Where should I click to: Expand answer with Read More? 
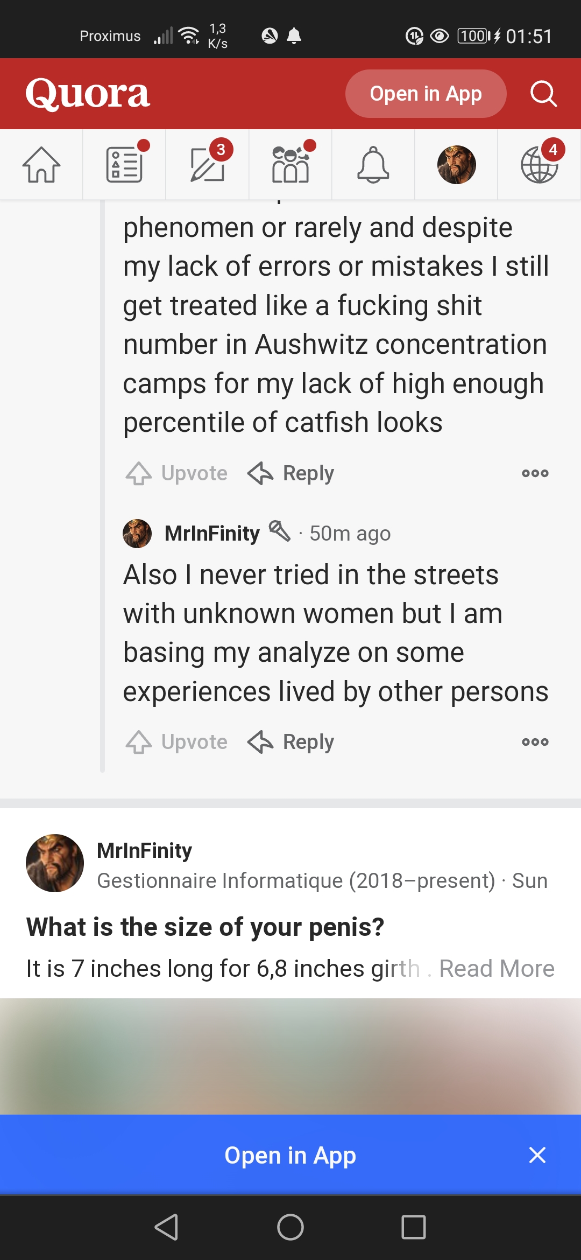(x=497, y=969)
